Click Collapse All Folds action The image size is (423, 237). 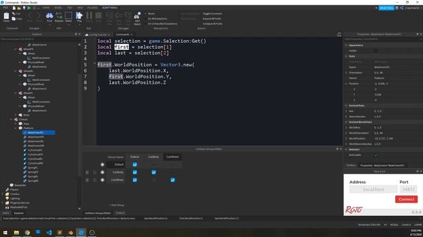(213, 24)
